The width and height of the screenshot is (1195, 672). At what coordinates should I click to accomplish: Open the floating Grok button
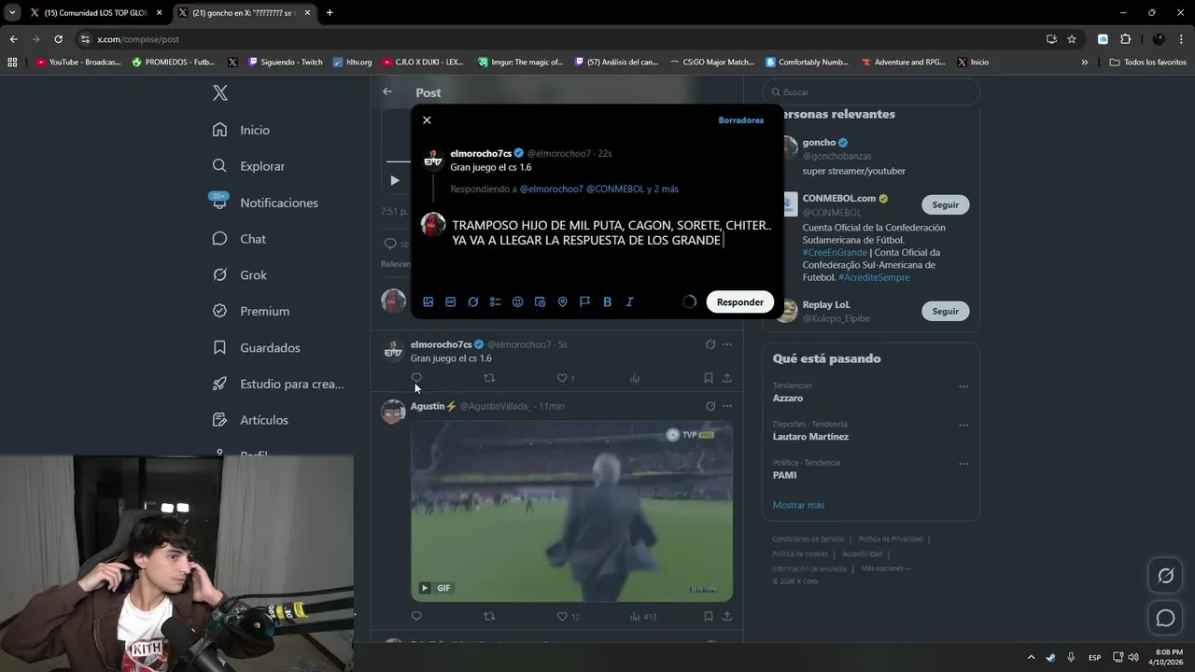pyautogui.click(x=1165, y=576)
